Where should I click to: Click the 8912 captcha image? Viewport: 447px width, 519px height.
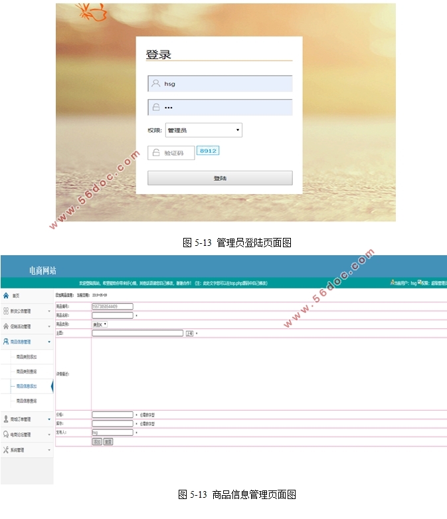coord(208,151)
